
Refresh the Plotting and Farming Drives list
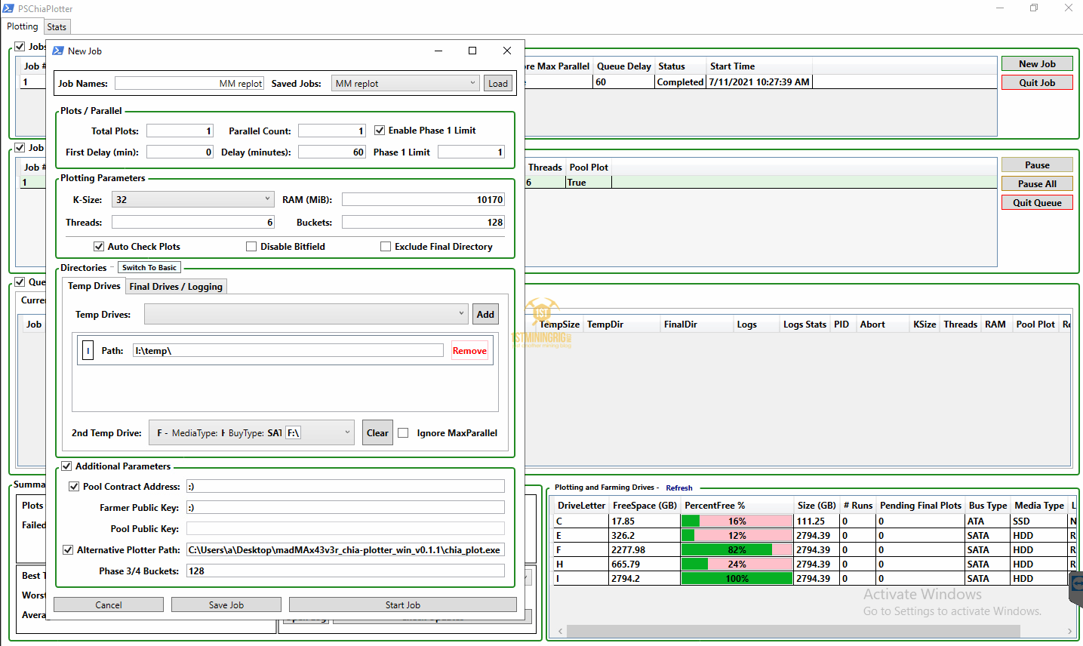click(679, 488)
